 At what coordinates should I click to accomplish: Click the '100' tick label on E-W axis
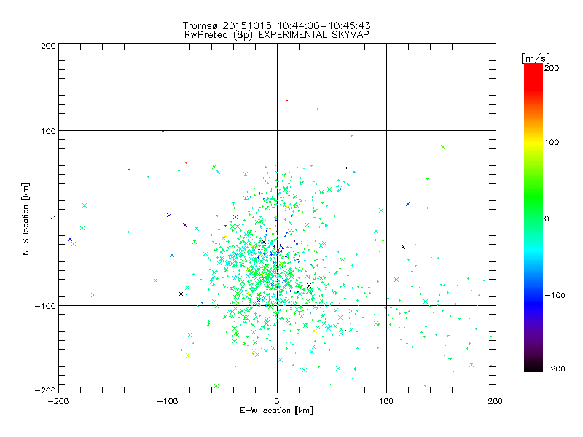[x=386, y=401]
